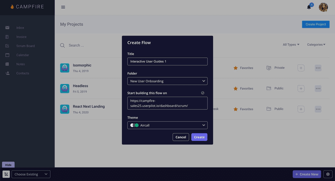
Task: Click the flow Title input field
Action: point(167,61)
